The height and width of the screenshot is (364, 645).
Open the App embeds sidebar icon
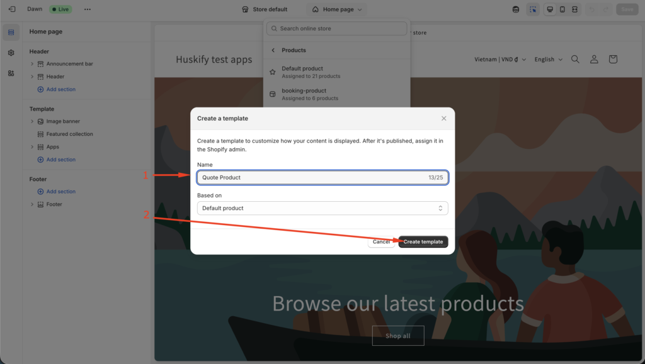[x=11, y=74]
